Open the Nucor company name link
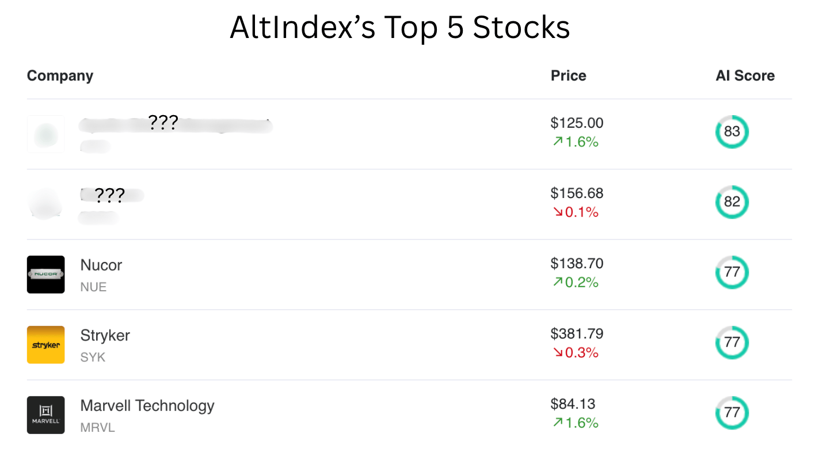The width and height of the screenshot is (815, 449). click(x=101, y=265)
